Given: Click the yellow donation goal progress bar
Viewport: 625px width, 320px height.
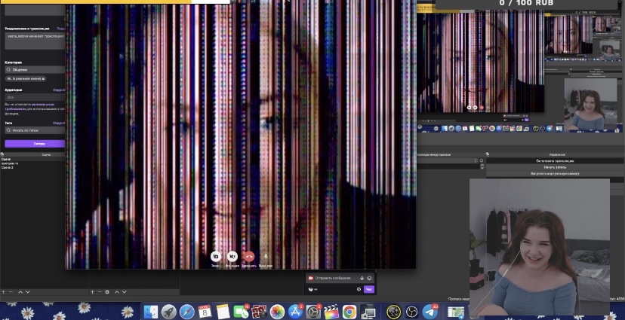Looking at the screenshot, I should 115,2.
